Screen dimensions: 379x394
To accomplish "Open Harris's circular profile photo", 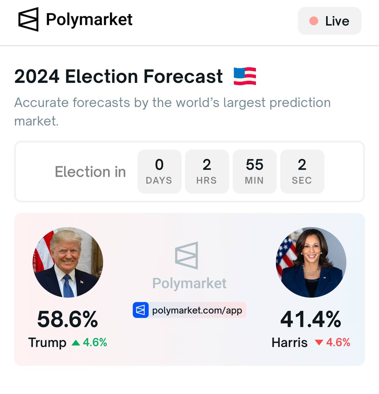I will pyautogui.click(x=311, y=262).
